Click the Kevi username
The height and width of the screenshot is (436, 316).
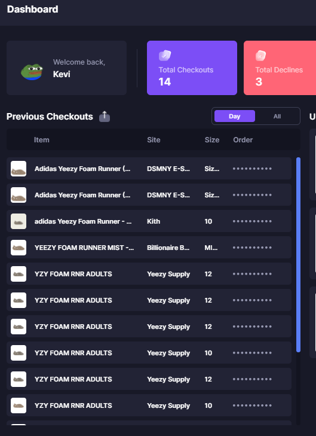(x=62, y=74)
